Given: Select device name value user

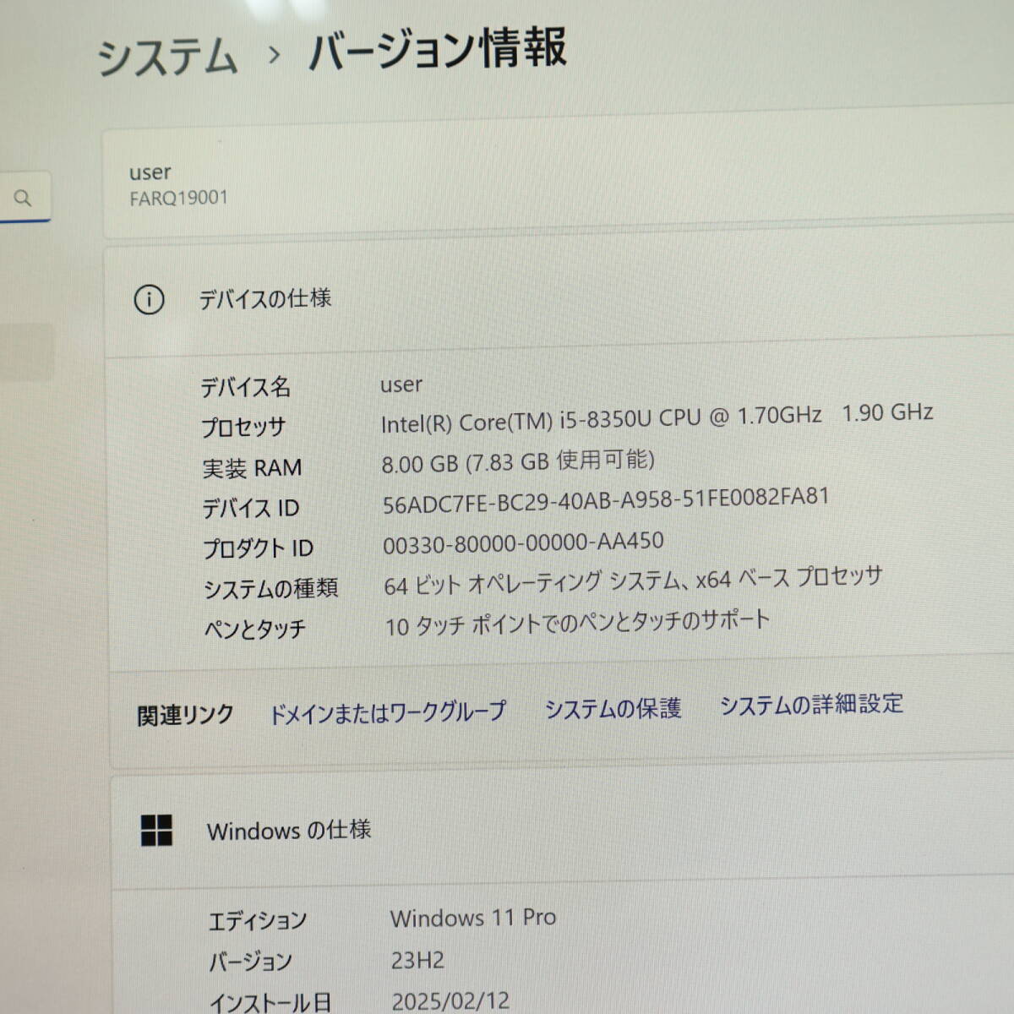Looking at the screenshot, I should coord(401,384).
